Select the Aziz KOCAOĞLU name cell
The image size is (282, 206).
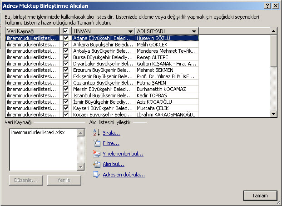(x=167, y=102)
